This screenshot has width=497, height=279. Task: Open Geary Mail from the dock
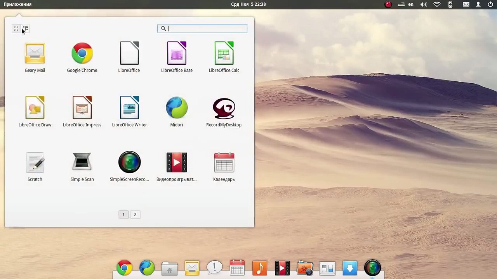[x=192, y=268]
